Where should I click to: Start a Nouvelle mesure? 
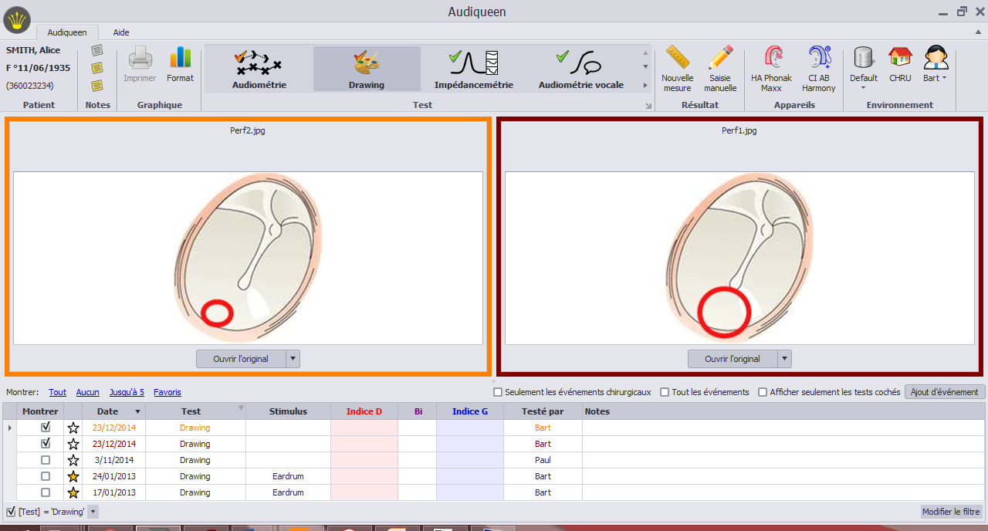[677, 68]
